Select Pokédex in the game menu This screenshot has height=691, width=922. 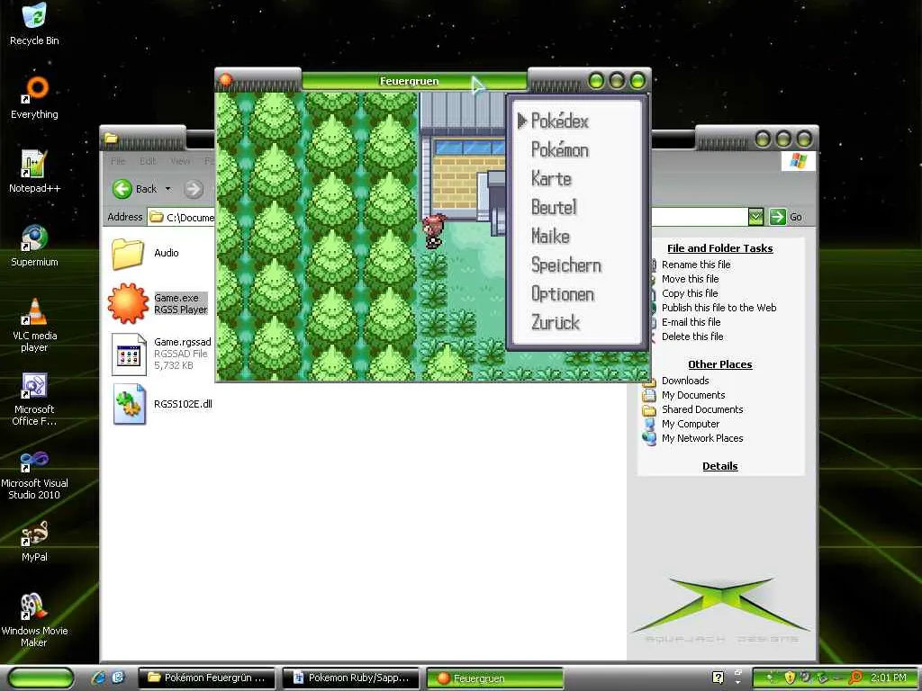560,121
